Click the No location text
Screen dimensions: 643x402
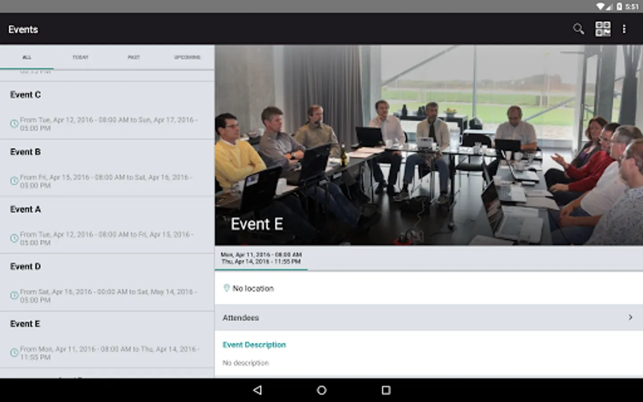pos(253,289)
